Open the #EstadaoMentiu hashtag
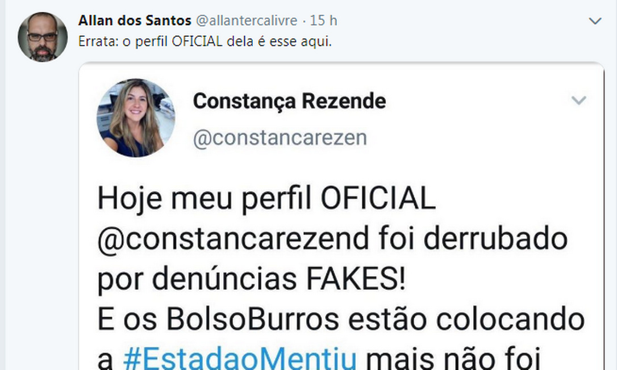Screen dimensions: 617x370 (x=240, y=359)
